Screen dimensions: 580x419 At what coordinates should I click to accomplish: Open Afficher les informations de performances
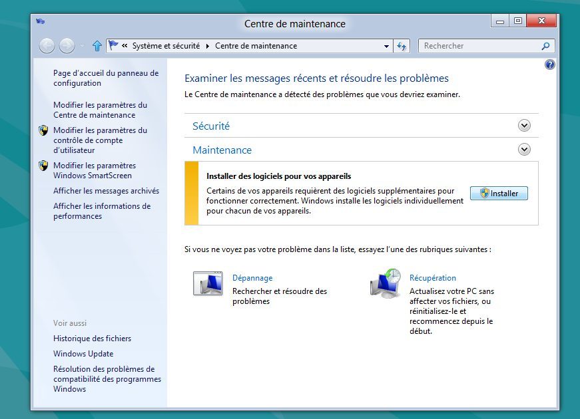coord(102,211)
